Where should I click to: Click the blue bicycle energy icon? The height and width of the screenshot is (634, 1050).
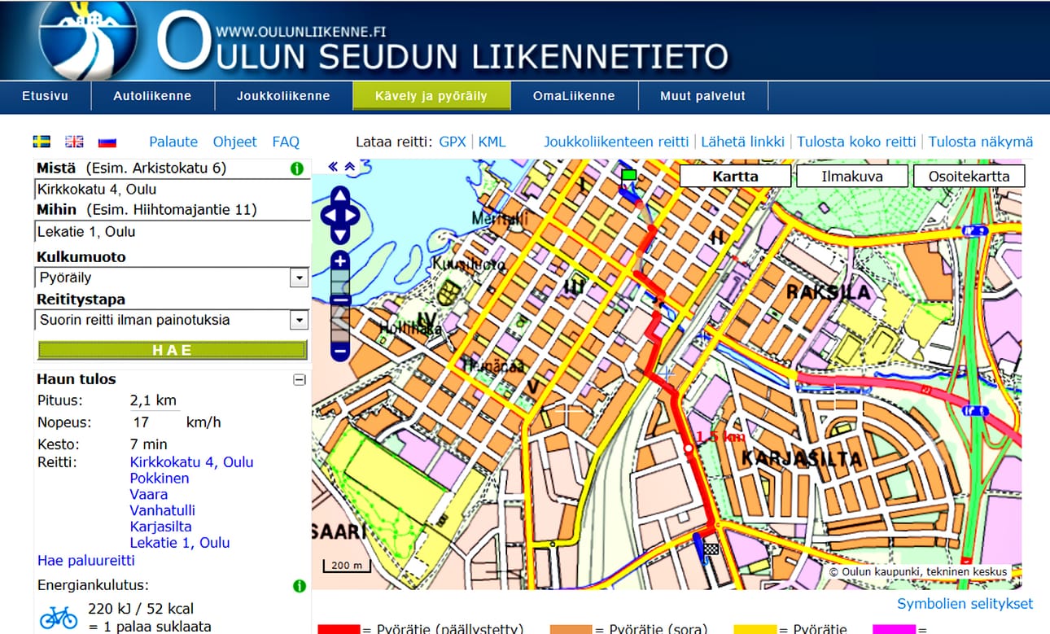click(59, 616)
